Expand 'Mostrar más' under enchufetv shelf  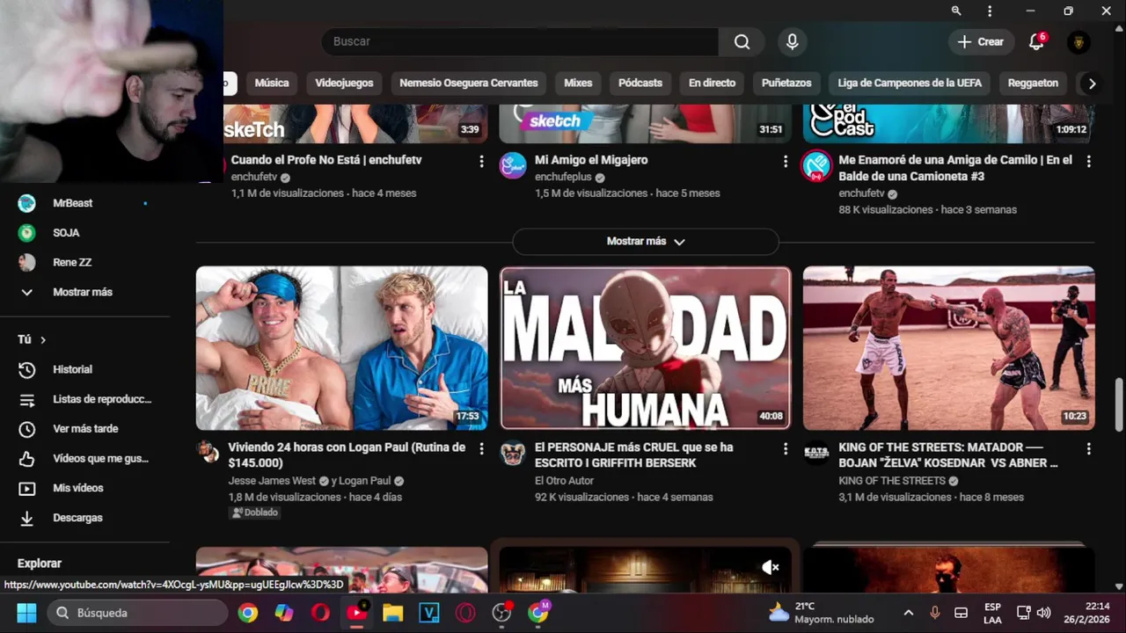[646, 241]
